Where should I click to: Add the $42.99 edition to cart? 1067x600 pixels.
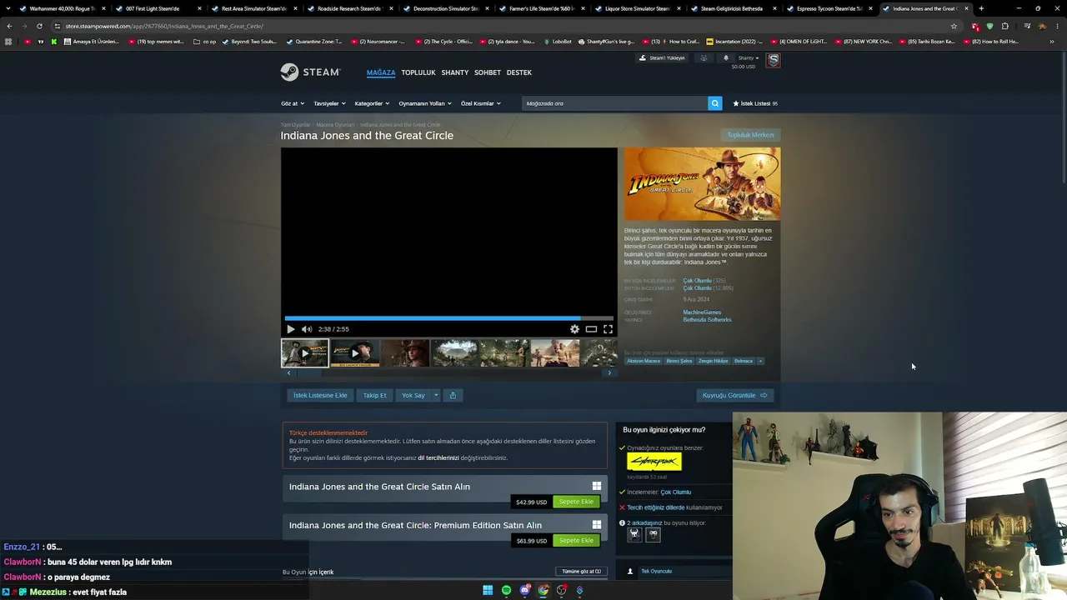pos(576,502)
